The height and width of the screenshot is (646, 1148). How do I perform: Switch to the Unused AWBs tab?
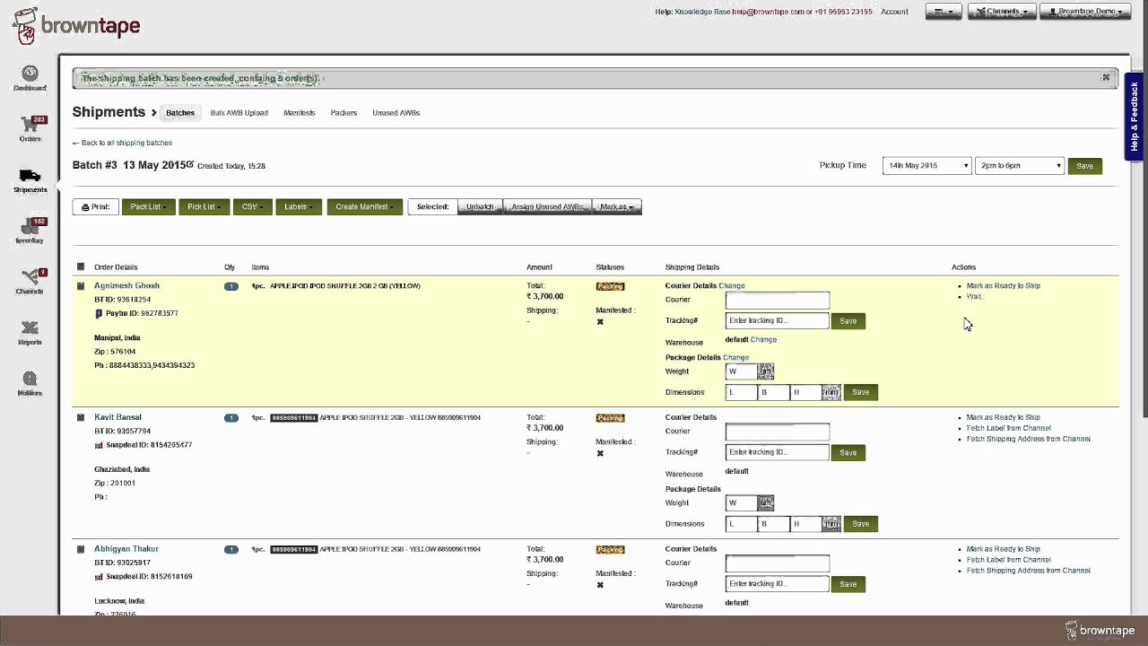point(396,113)
